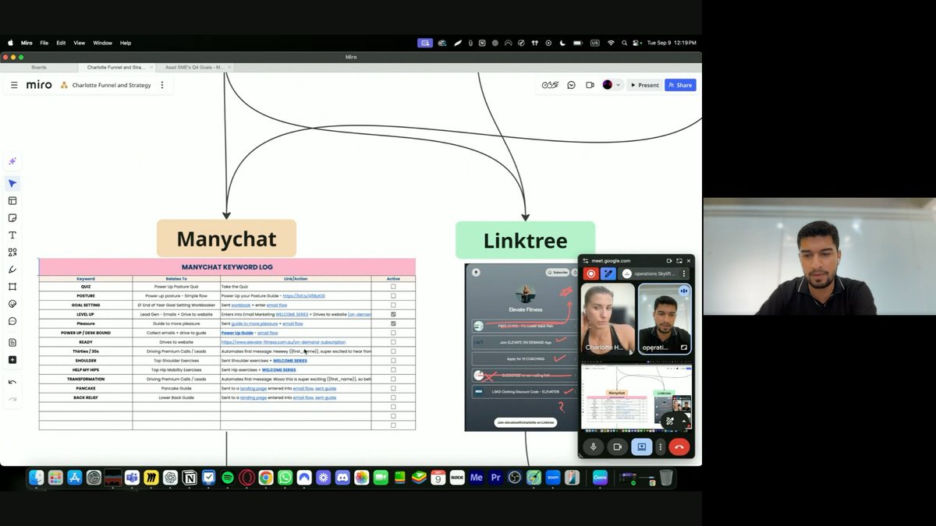Toggle Active checkbox for GOAL SETTING row
Image resolution: width=936 pixels, height=526 pixels.
(393, 305)
